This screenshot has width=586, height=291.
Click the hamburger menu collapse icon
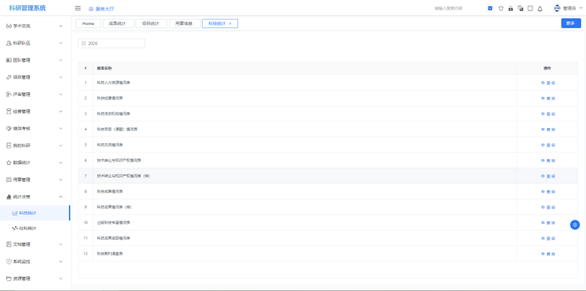coord(77,9)
